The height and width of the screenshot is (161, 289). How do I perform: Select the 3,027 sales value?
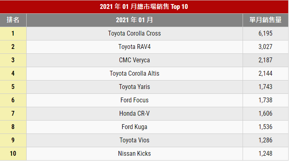point(266,47)
